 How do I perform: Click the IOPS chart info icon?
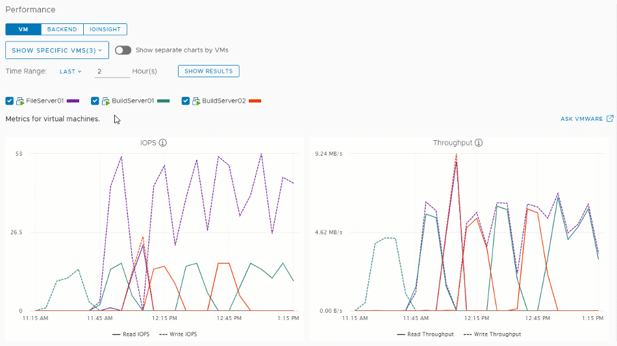coord(163,143)
